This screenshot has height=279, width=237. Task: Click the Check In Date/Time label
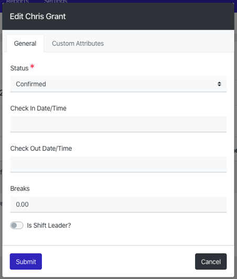point(38,108)
